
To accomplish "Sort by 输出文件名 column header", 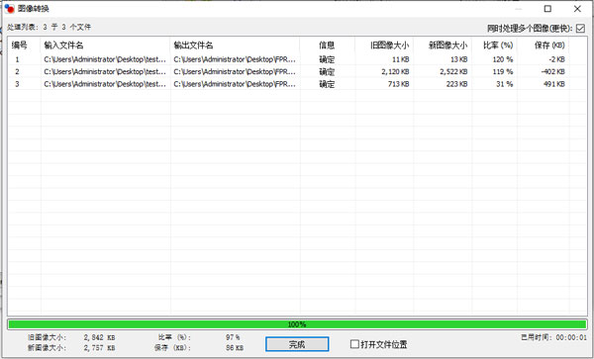I will point(193,45).
